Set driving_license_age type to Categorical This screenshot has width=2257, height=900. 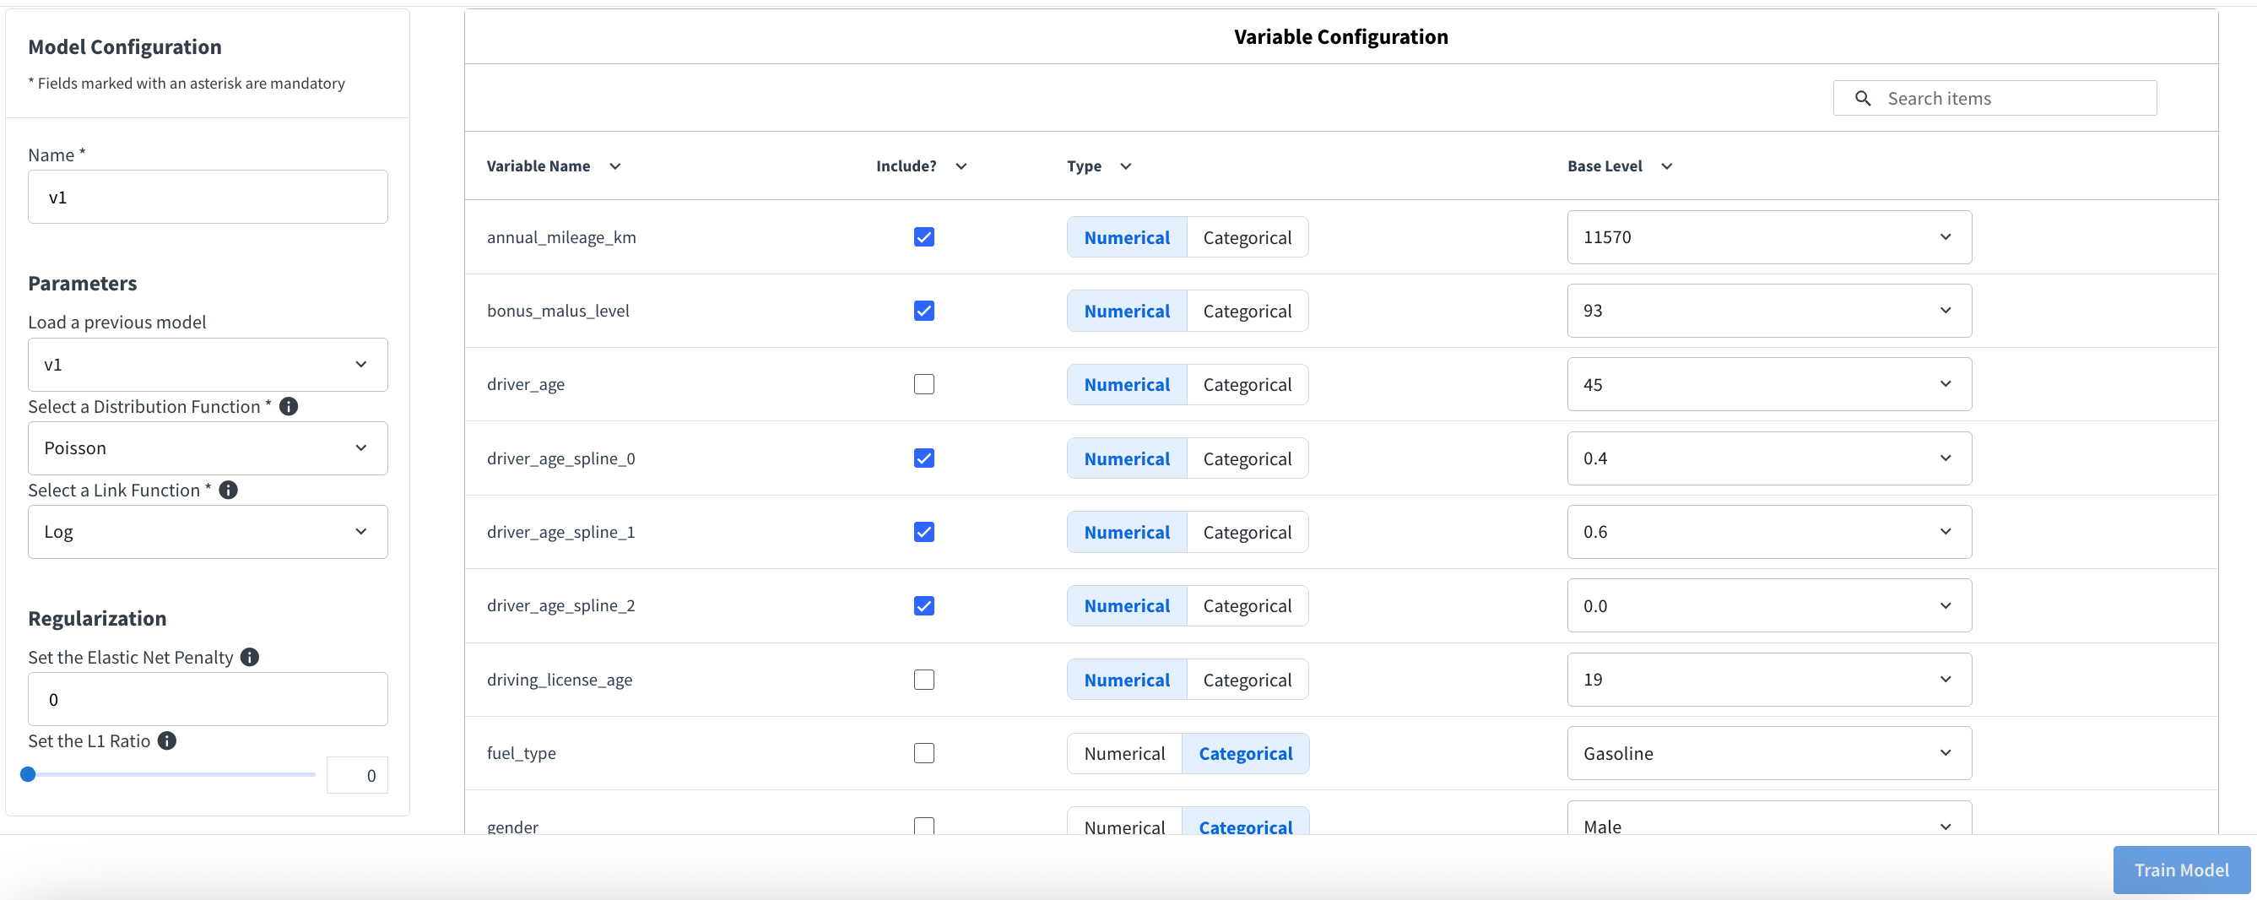click(1247, 680)
